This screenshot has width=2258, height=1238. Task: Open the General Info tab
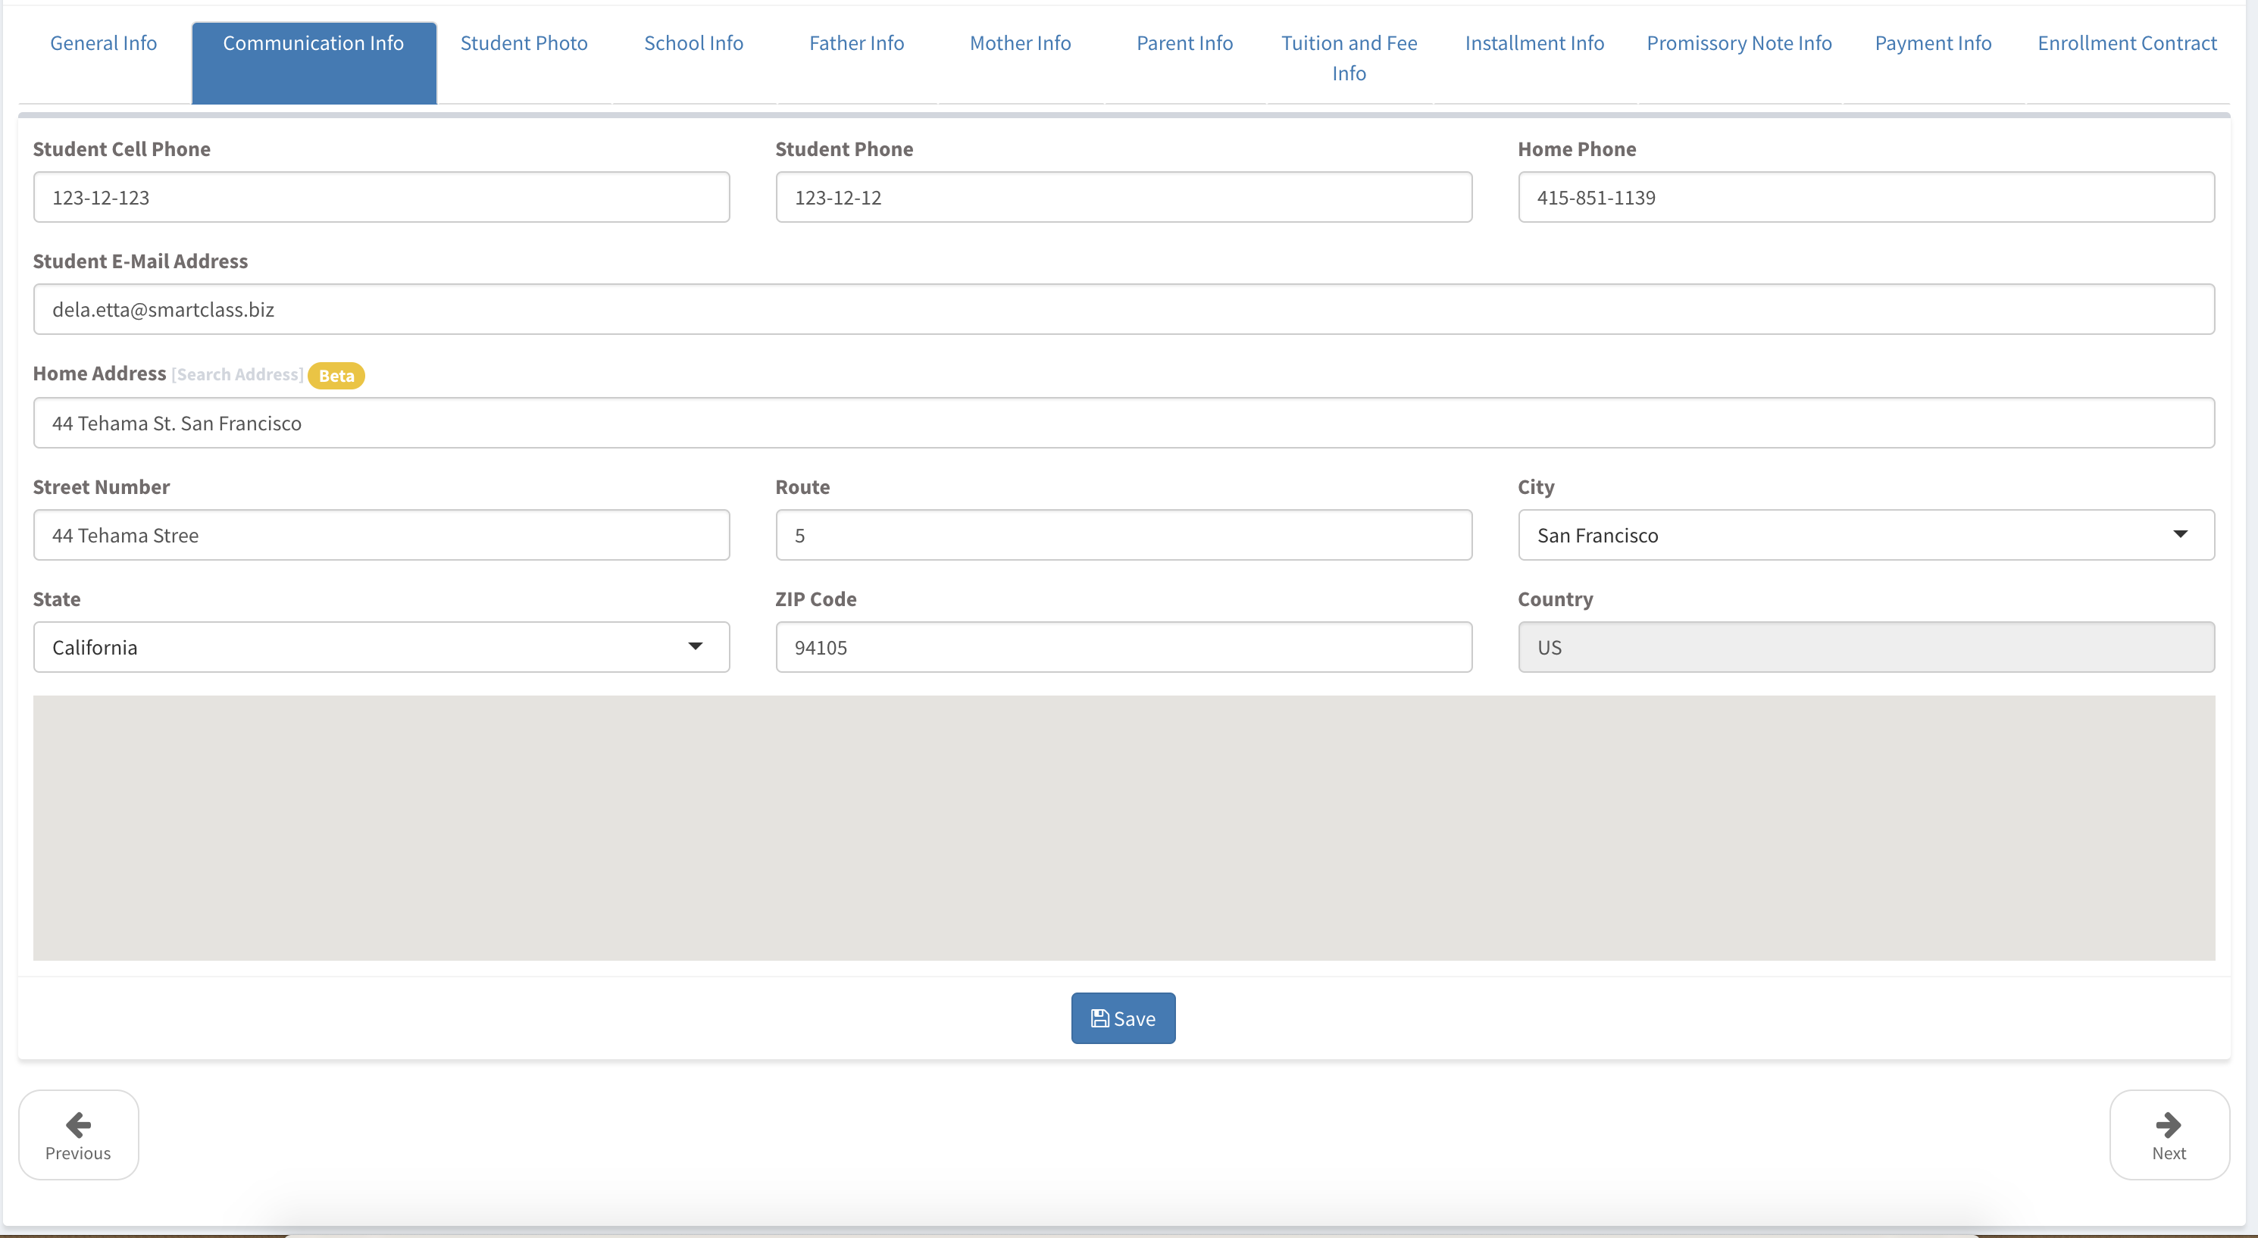(x=104, y=43)
